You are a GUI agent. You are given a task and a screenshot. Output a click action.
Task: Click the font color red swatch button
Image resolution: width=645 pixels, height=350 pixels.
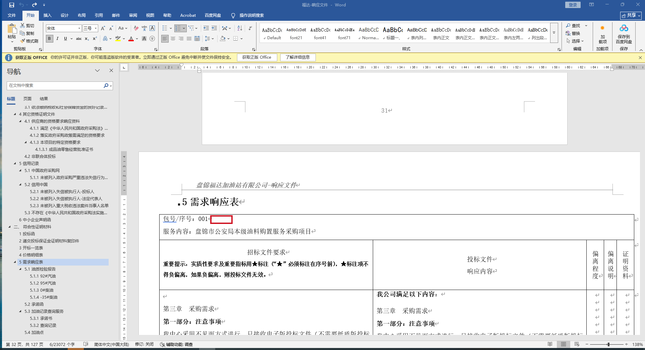coord(131,39)
